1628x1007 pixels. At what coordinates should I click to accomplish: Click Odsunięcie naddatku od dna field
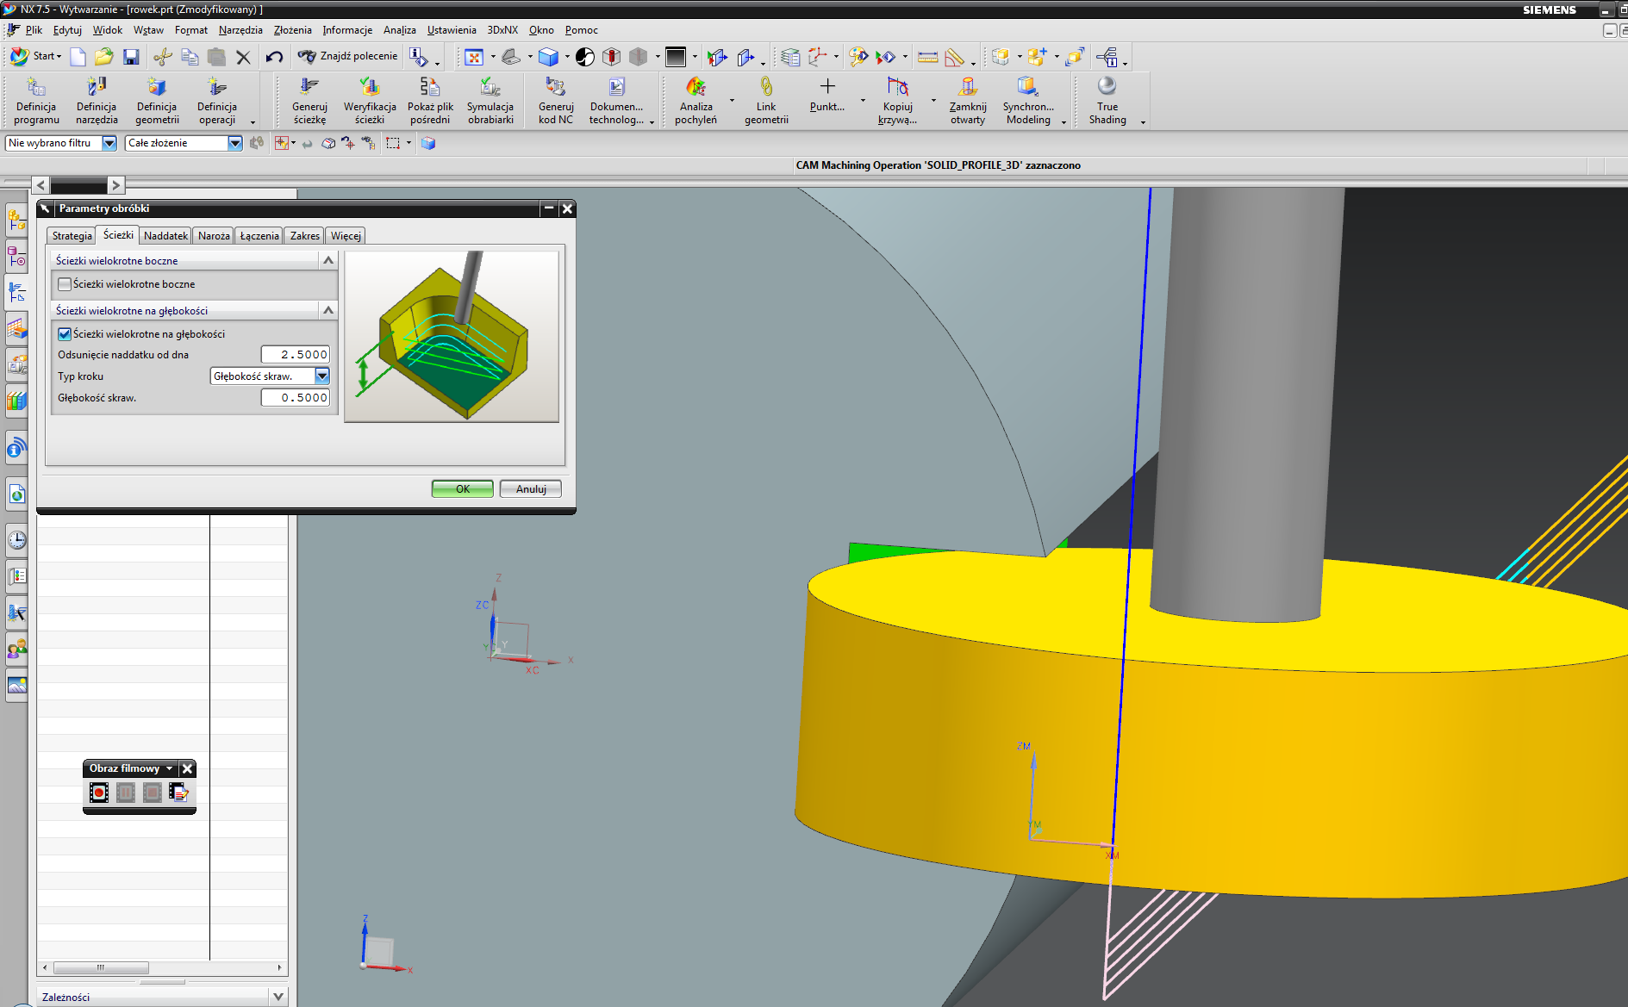pos(296,354)
